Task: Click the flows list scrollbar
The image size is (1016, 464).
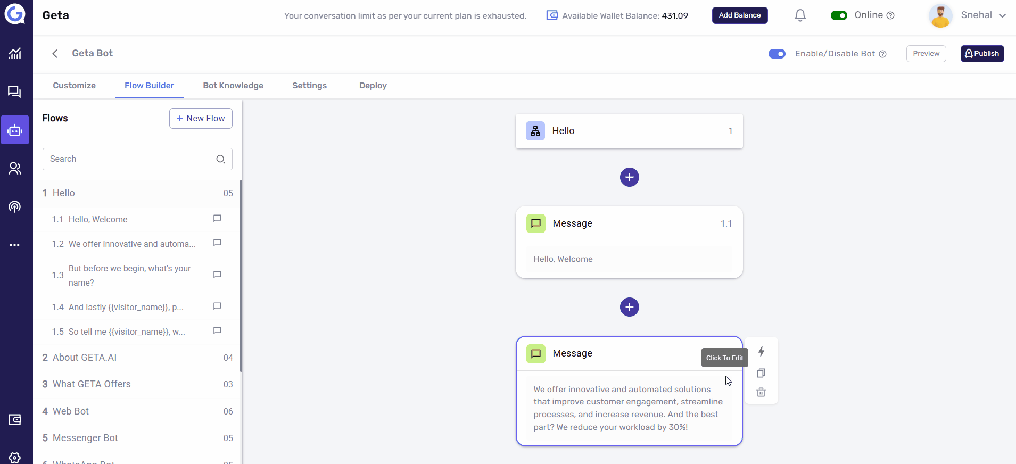Action: pos(241,276)
